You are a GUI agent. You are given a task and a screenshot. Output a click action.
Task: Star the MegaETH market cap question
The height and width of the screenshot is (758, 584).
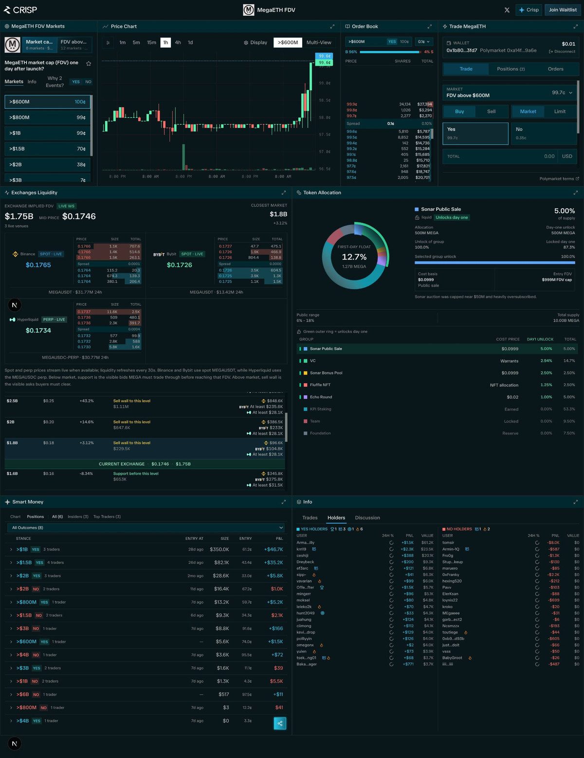pos(89,63)
